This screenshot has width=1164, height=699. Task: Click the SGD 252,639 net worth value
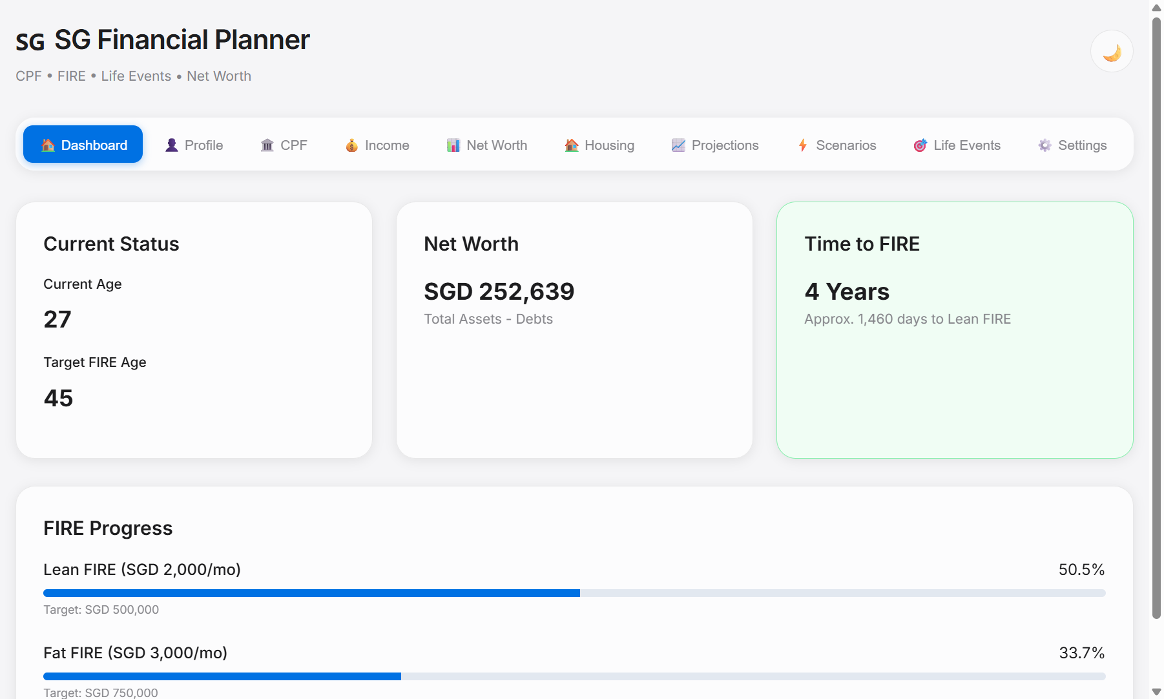coord(499,291)
